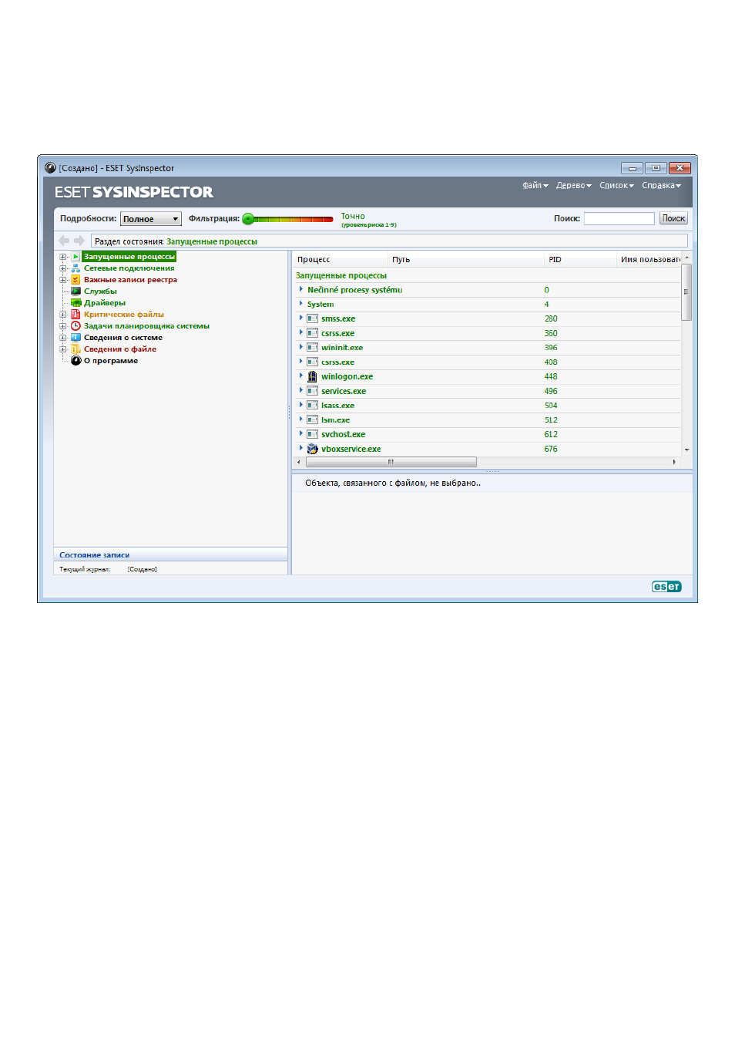Click the SysInspector title bar app icon
The height and width of the screenshot is (1041, 735).
(50, 168)
